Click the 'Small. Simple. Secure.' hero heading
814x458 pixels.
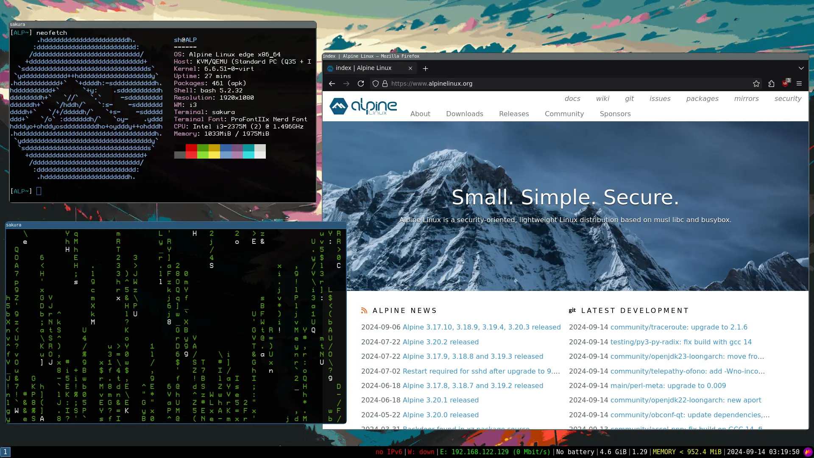pyautogui.click(x=565, y=198)
